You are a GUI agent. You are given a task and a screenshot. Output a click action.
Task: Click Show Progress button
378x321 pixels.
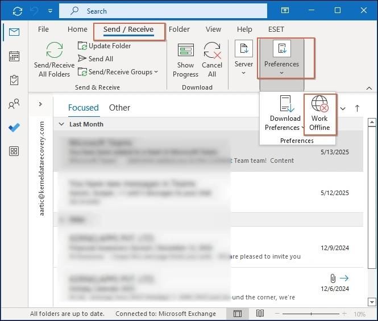pyautogui.click(x=186, y=60)
